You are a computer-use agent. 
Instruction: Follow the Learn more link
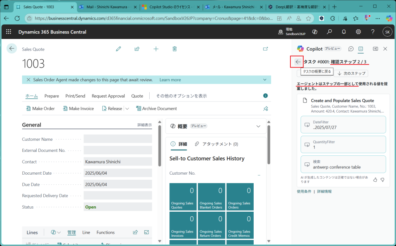[170, 80]
